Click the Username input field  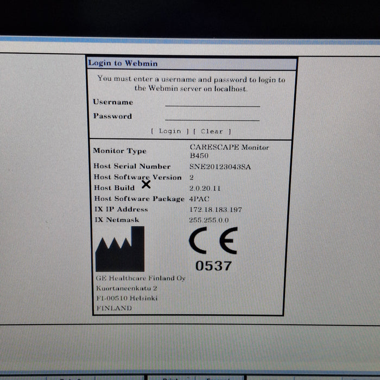212,102
